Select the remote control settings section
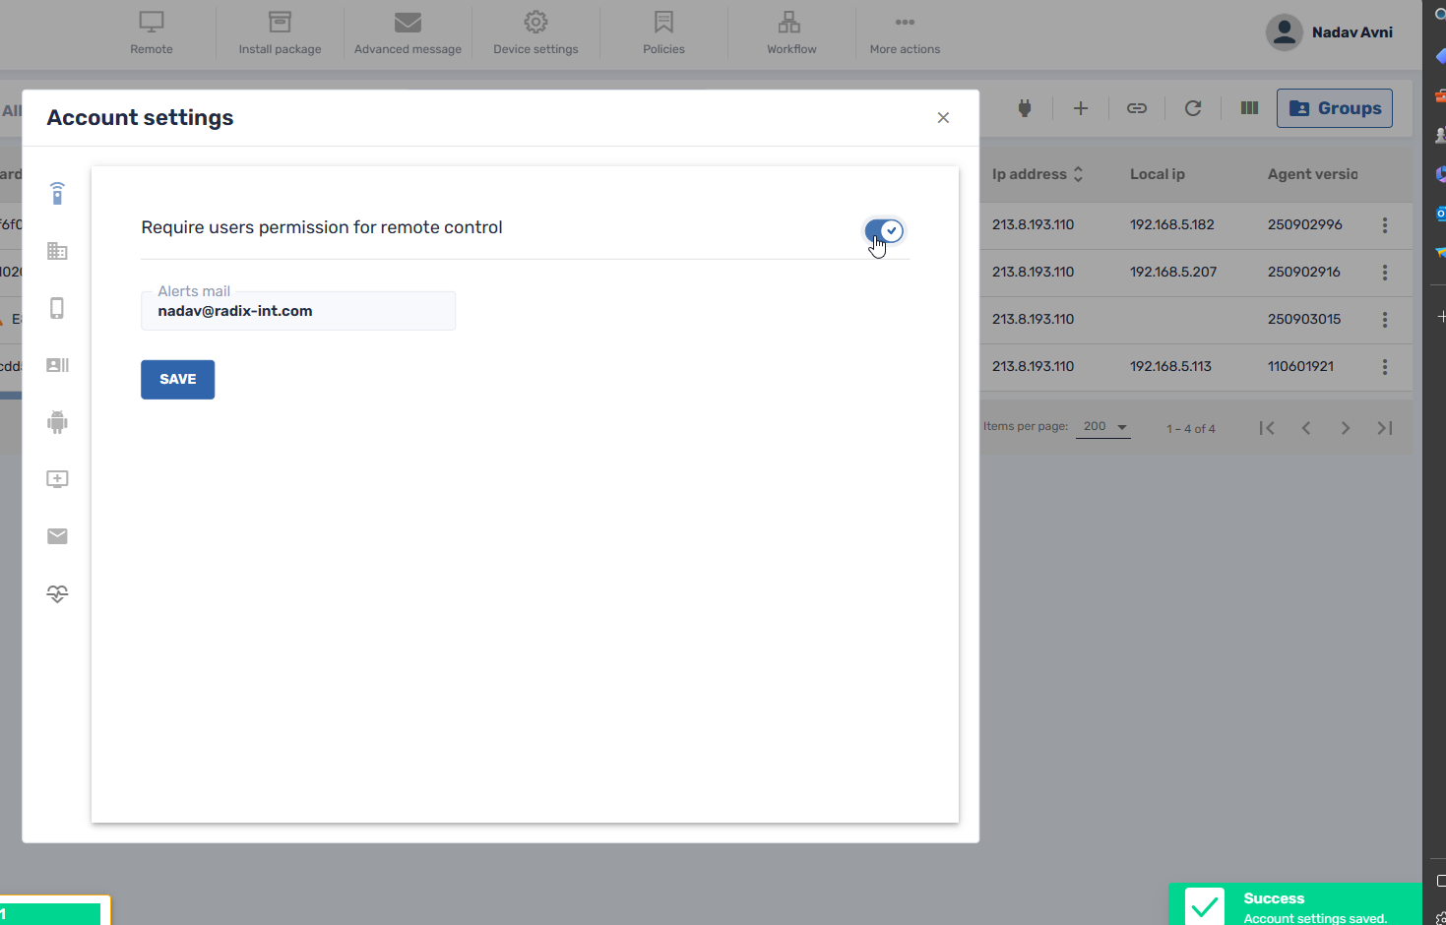Screen dimensions: 1446x925 [57, 194]
